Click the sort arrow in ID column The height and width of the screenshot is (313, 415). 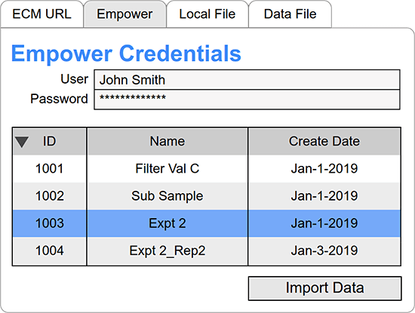pos(22,142)
